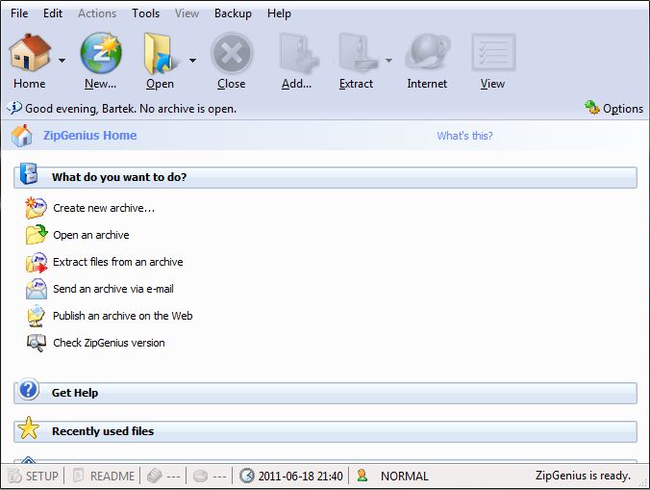This screenshot has height=490, width=650.
Task: Click the Add files toolbar icon
Action: click(299, 53)
